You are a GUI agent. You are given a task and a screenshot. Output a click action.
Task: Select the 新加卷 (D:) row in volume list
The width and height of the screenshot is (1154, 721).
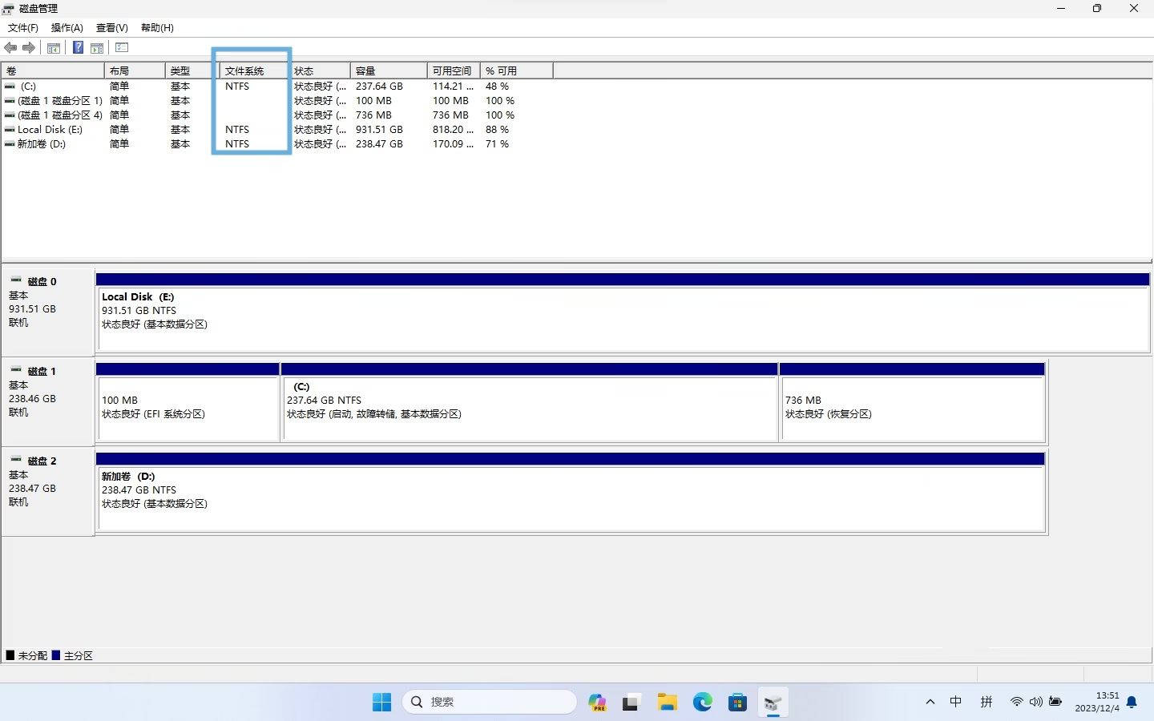pyautogui.click(x=42, y=144)
